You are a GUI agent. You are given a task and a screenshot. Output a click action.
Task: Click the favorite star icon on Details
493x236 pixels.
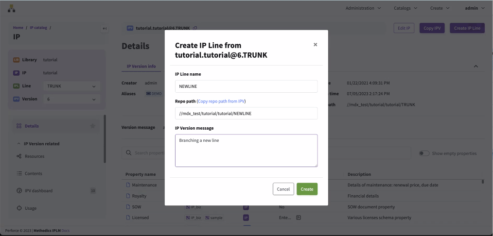(93, 126)
